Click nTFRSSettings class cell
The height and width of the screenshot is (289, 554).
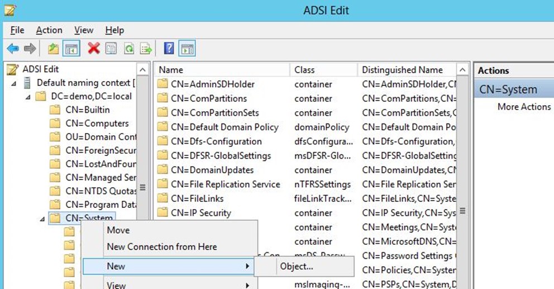coord(323,184)
